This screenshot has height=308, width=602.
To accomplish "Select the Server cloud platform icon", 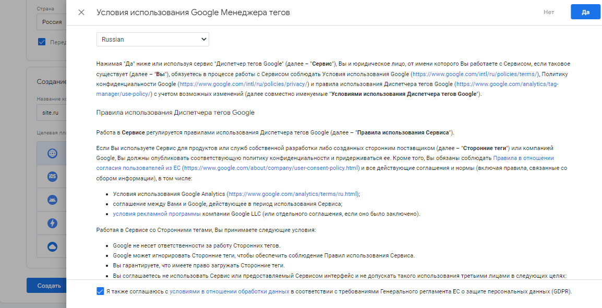I will 52,247.
